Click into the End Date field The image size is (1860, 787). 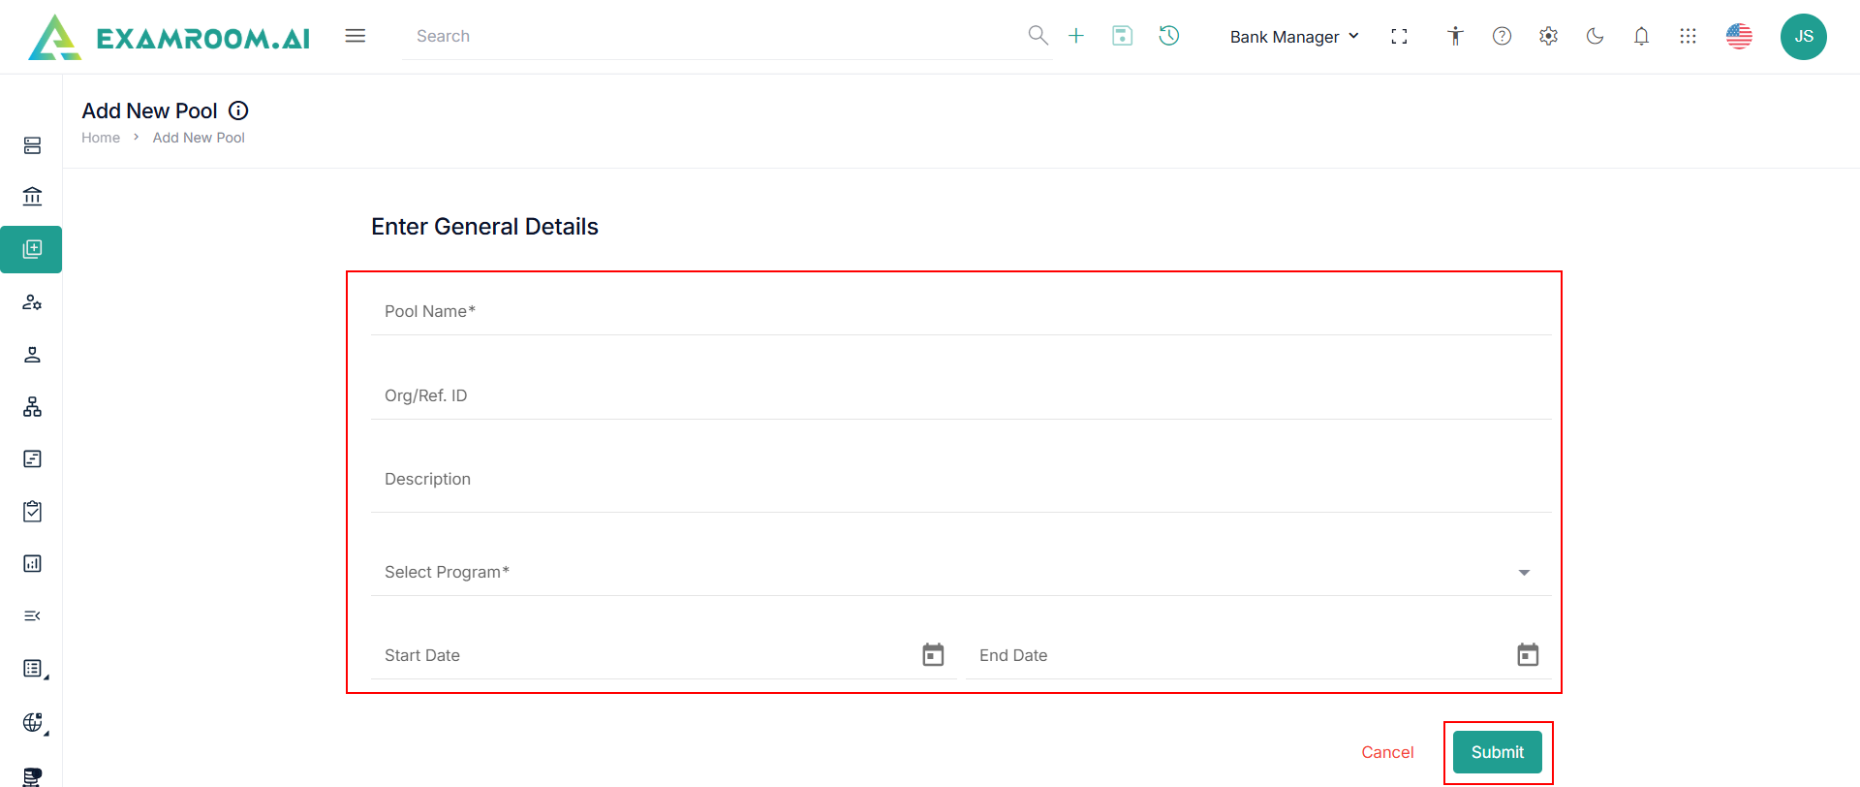[1258, 655]
